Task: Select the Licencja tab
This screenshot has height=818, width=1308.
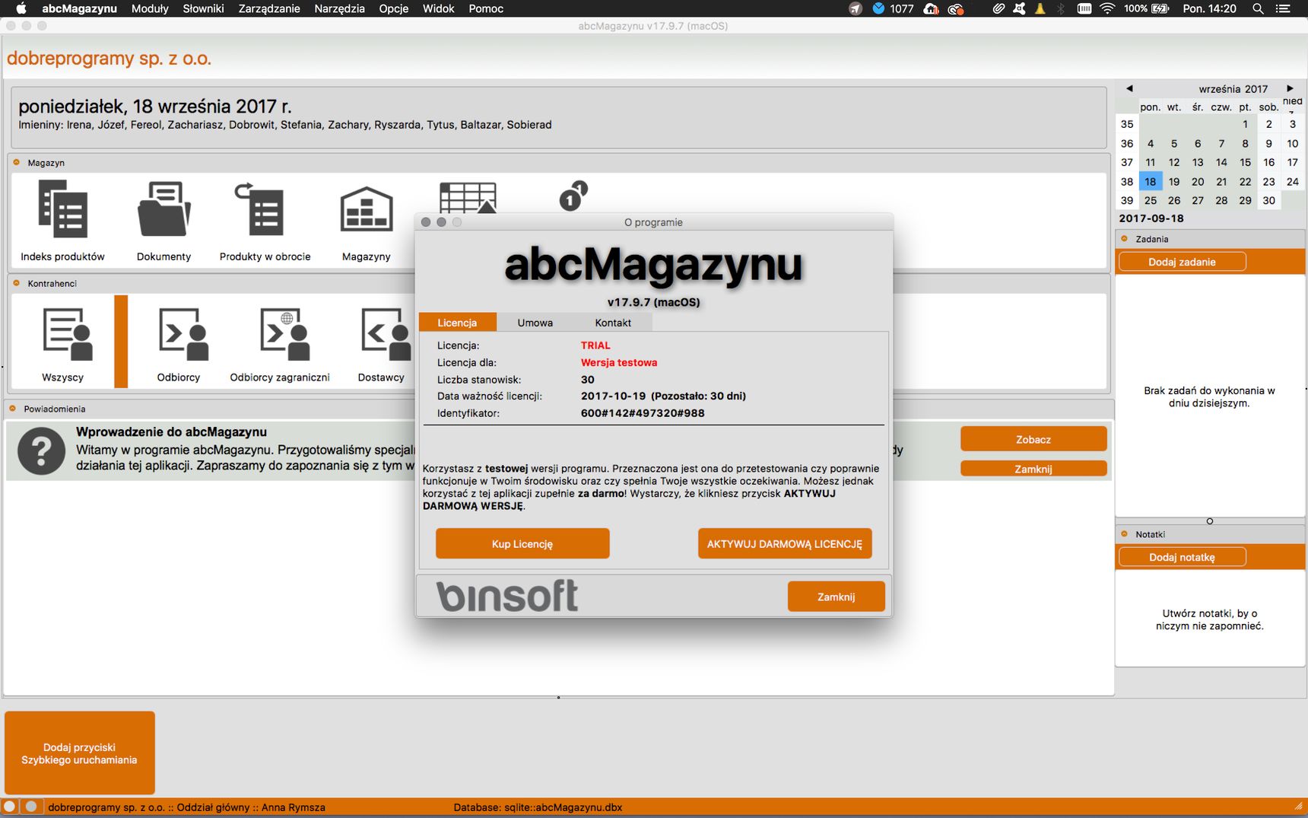Action: pos(457,323)
